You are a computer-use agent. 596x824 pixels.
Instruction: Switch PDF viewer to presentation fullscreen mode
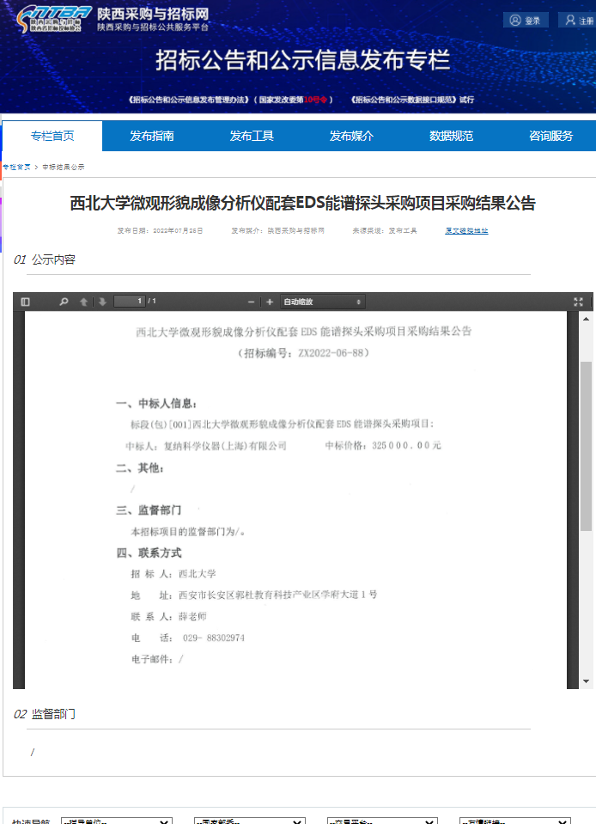[578, 302]
